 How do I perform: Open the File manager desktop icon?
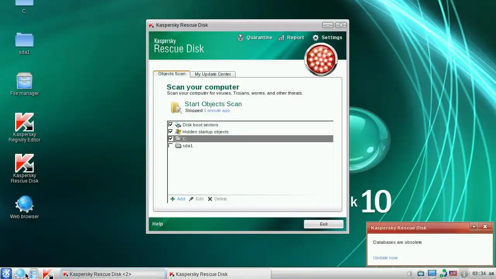(24, 84)
